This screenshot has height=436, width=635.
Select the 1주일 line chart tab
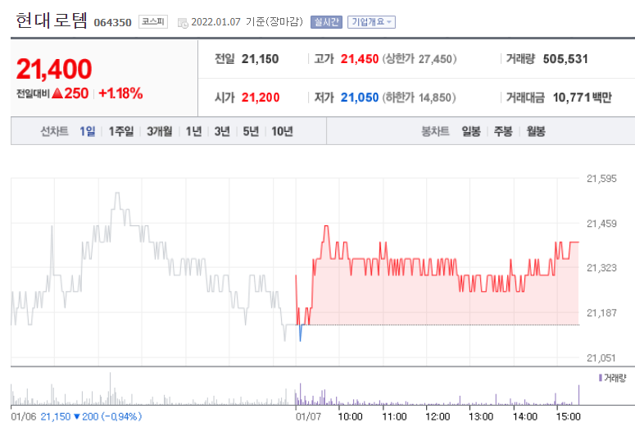[121, 131]
